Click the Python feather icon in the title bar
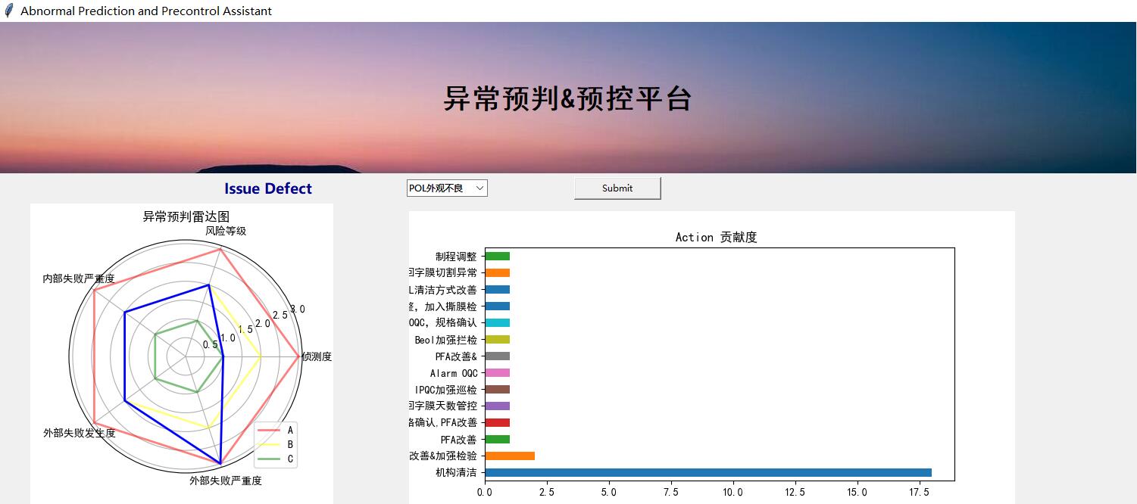1137x504 pixels. coord(8,11)
